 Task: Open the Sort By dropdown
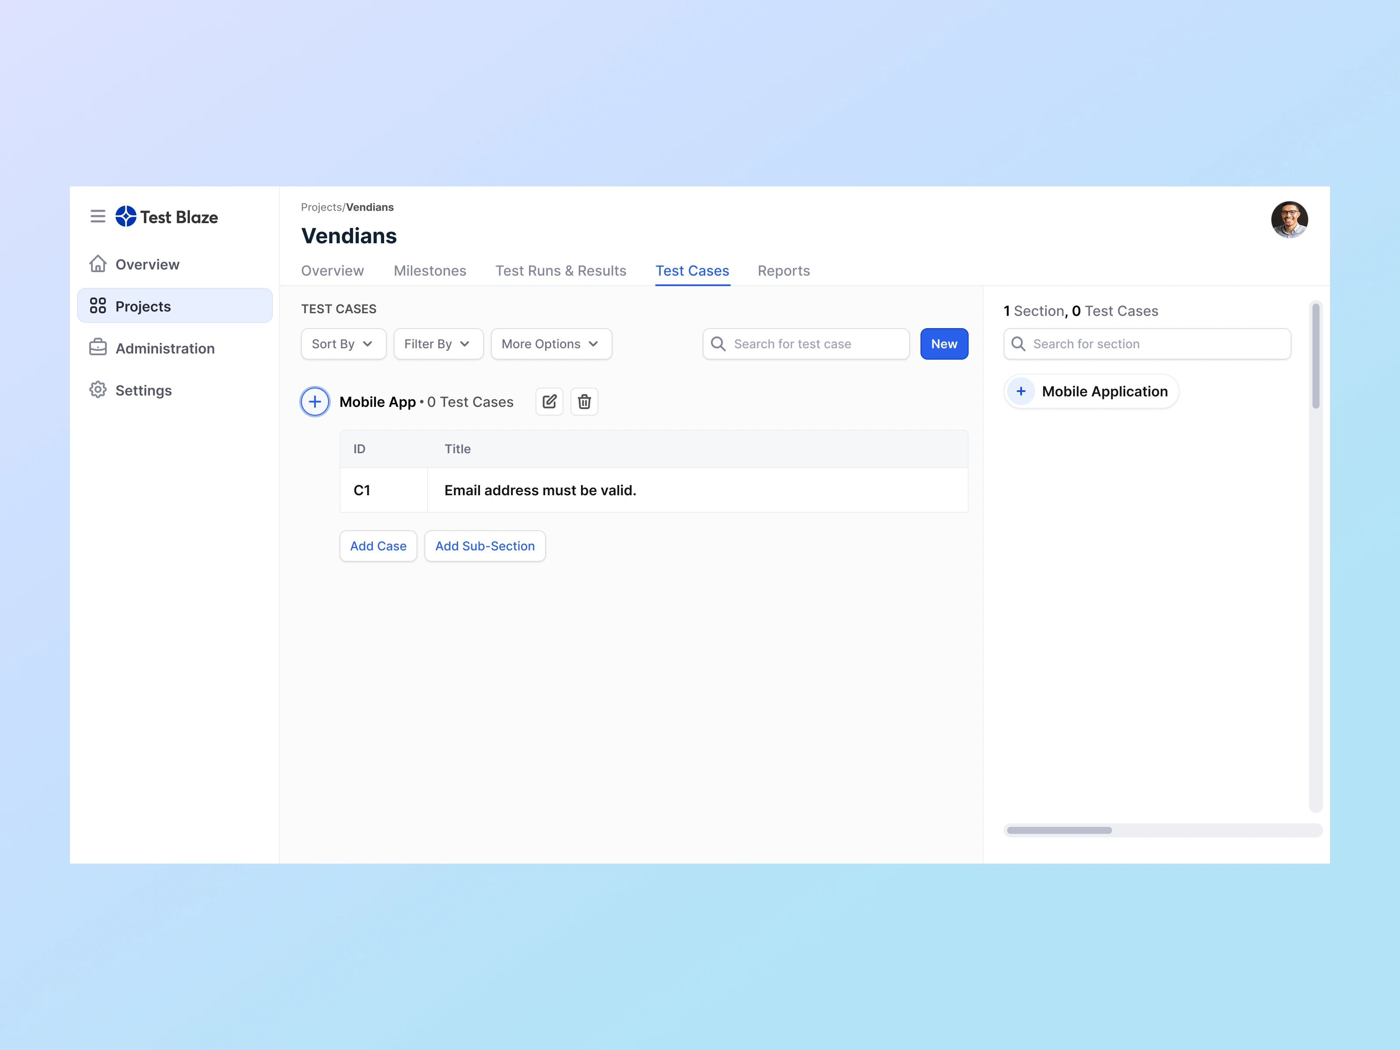click(343, 344)
